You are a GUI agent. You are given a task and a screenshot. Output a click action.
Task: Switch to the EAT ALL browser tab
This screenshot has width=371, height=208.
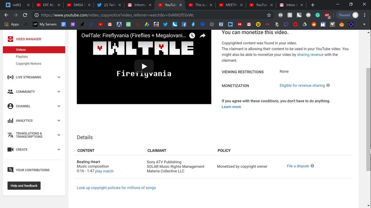48,5
